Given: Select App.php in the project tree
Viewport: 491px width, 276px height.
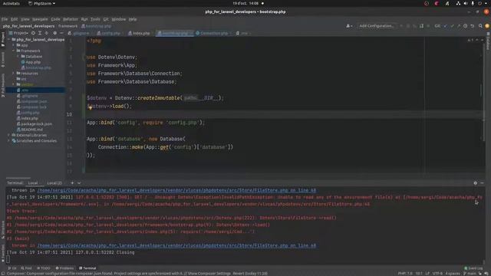Looking at the screenshot, I should pyautogui.click(x=31, y=62).
